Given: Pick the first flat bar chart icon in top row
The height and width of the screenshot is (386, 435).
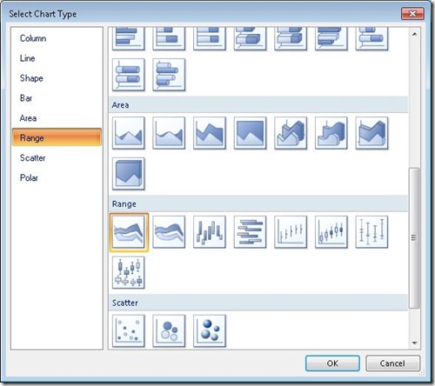Looking at the screenshot, I should [x=128, y=38].
